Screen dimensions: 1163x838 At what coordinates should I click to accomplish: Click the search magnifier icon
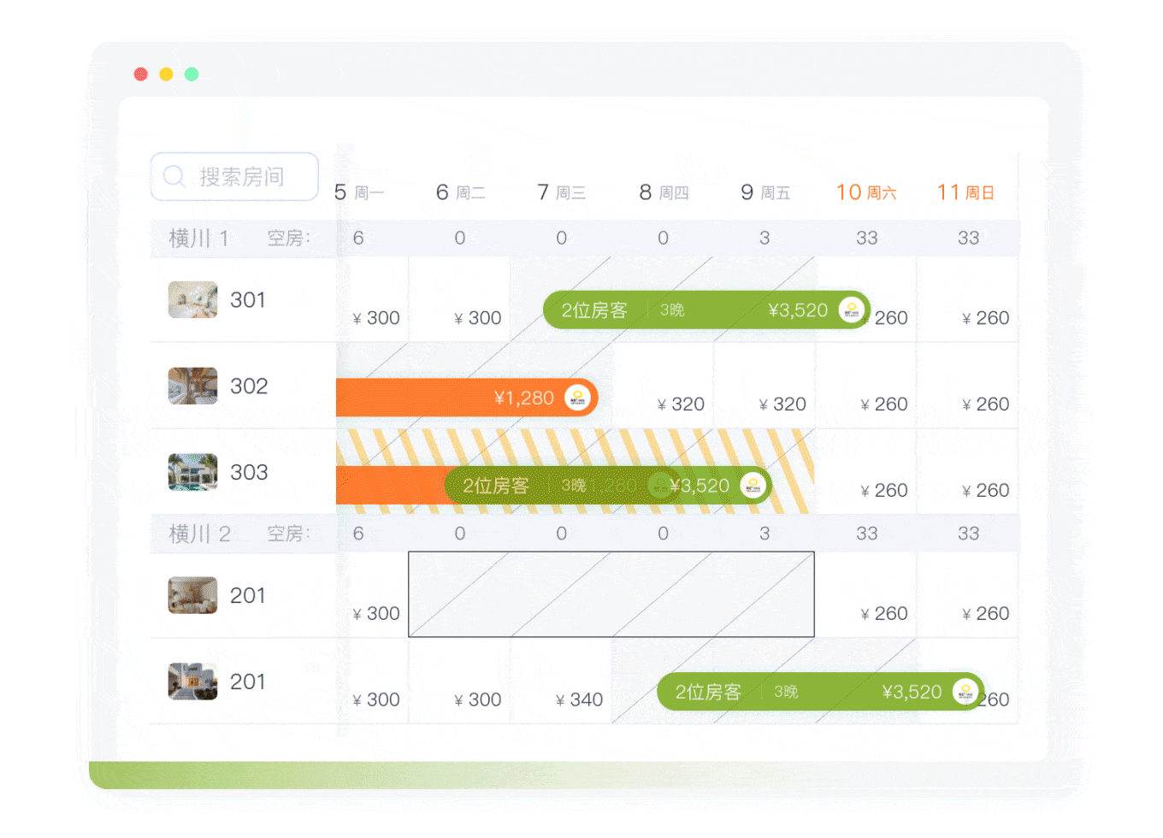[x=174, y=176]
